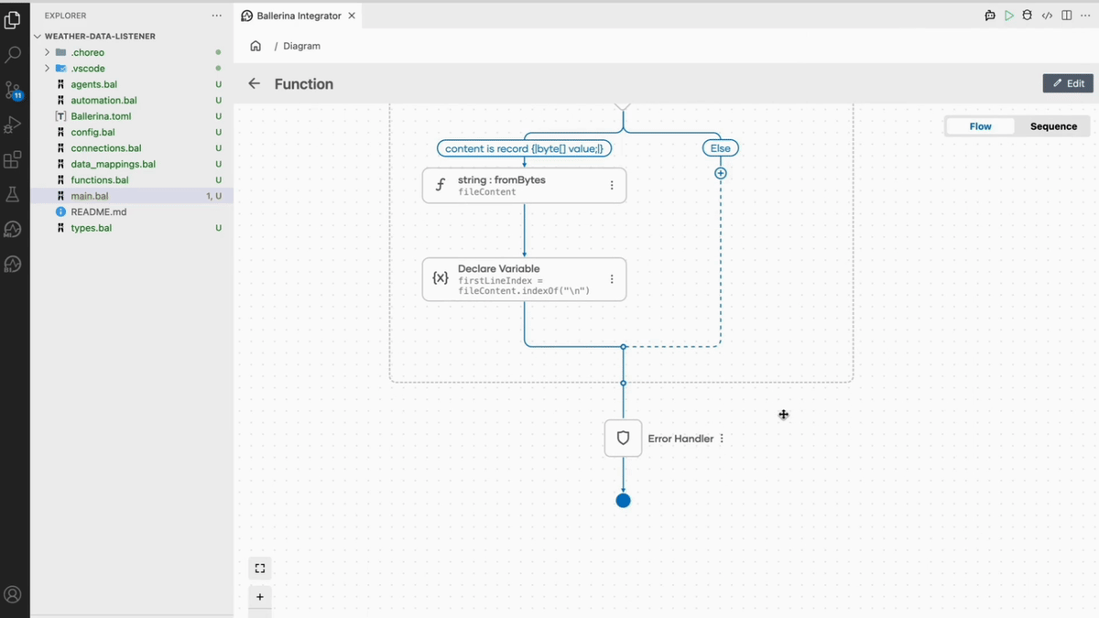This screenshot has height=618, width=1099.
Task: Go to home via house icon
Action: [x=256, y=46]
